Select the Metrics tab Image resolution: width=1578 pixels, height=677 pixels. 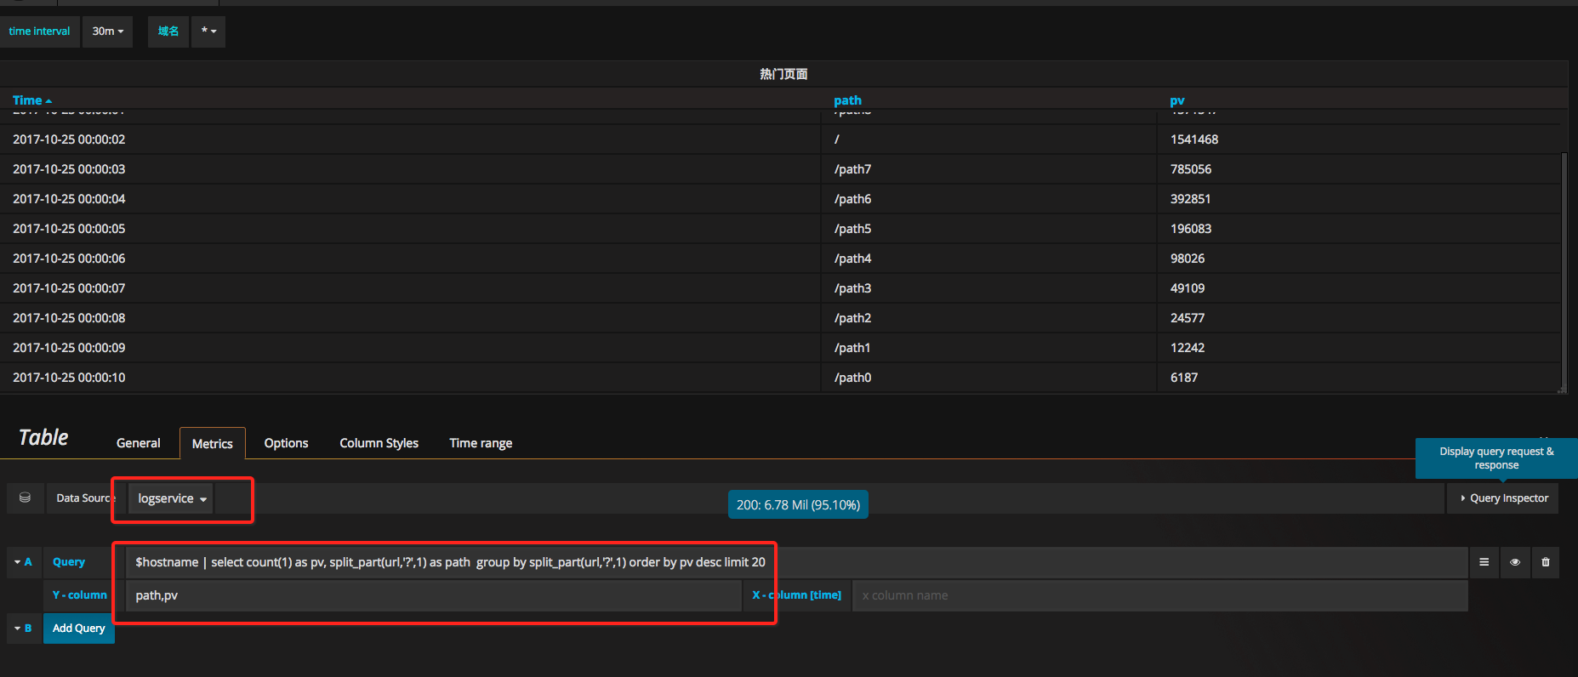pos(212,443)
